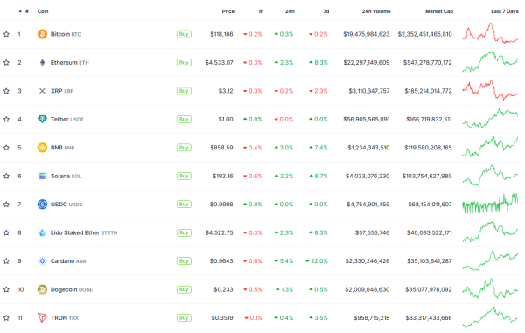Image resolution: width=525 pixels, height=333 pixels.
Task: Click the Solana logo icon
Action: [42, 176]
